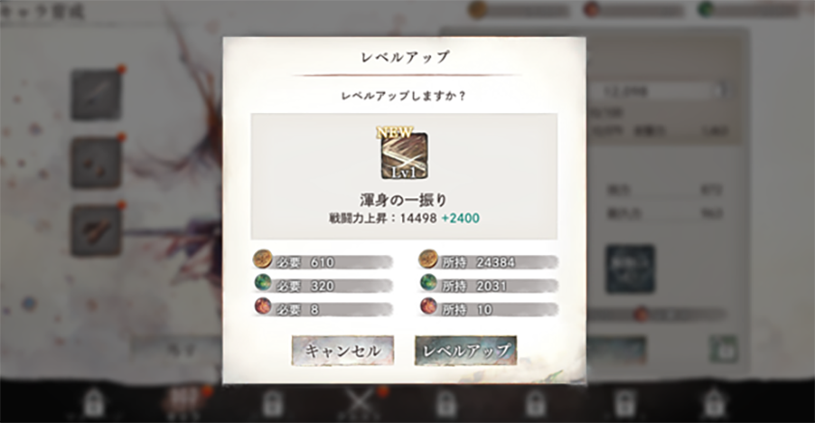Image resolution: width=815 pixels, height=423 pixels.
Task: Dismiss dialog via キャンセル button
Action: (x=342, y=351)
